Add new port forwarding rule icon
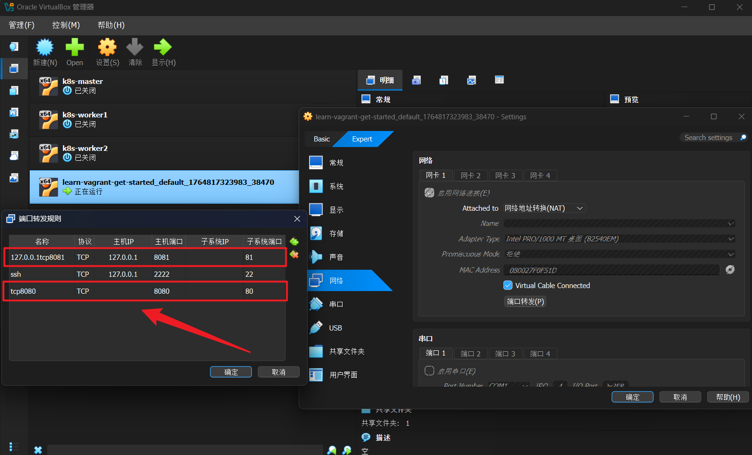 tap(294, 242)
